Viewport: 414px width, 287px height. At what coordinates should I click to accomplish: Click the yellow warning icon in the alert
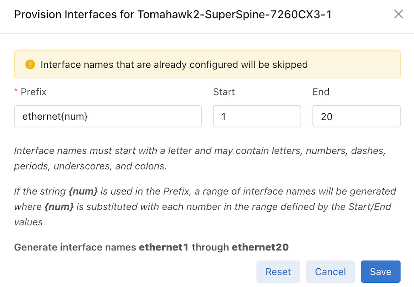point(30,65)
